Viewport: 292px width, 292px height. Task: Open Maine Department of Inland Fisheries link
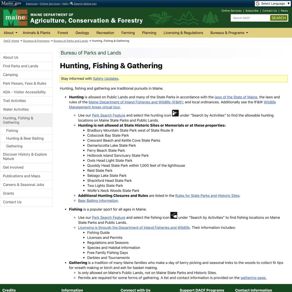pyautogui.click(x=135, y=102)
